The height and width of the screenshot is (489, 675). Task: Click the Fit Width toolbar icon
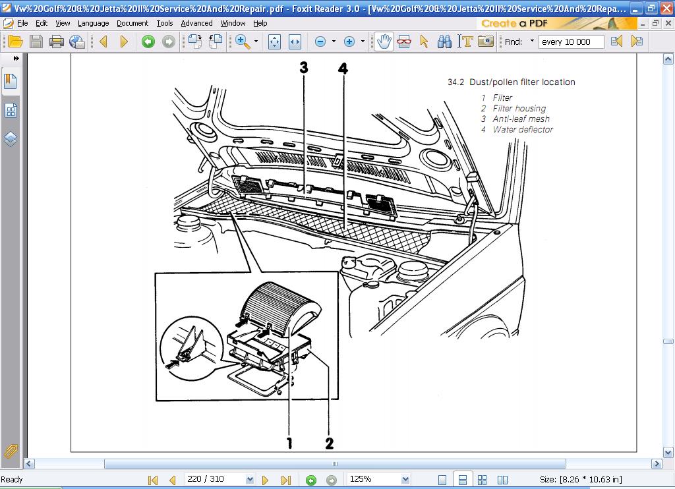point(295,42)
